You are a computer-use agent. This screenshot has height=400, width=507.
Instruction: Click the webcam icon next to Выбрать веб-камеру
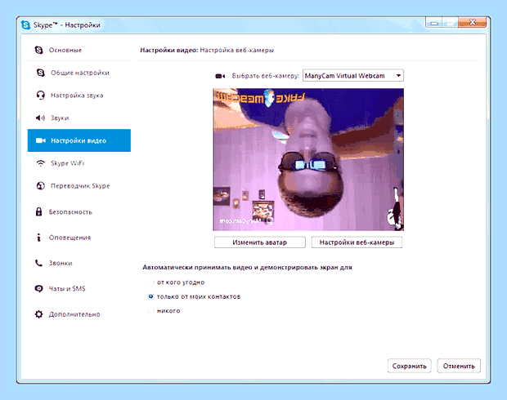click(x=220, y=76)
